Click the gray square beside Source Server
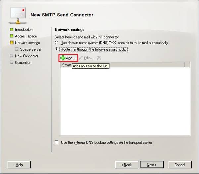The height and width of the screenshot is (174, 199). (17, 49)
